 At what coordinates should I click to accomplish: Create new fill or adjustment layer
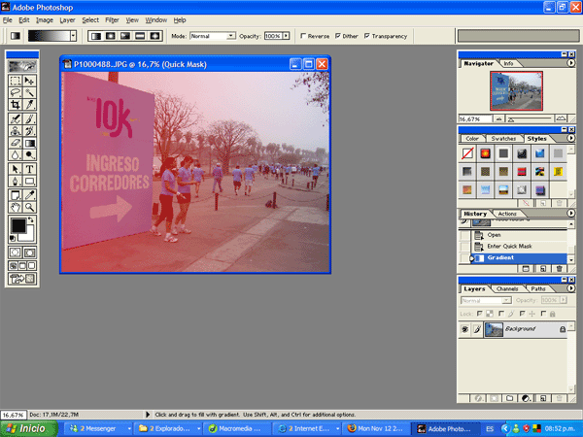(526, 398)
